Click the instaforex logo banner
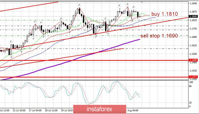Screen dimensions: 199x114 click(100, 109)
